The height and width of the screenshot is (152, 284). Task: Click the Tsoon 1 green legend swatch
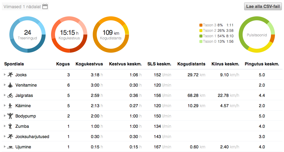pos(201,36)
